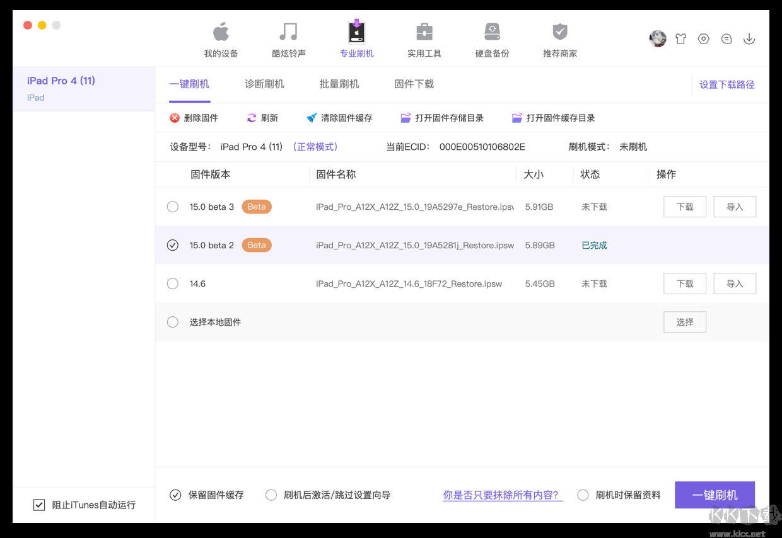The image size is (782, 538).
Task: Click the user avatar picture
Action: [658, 38]
